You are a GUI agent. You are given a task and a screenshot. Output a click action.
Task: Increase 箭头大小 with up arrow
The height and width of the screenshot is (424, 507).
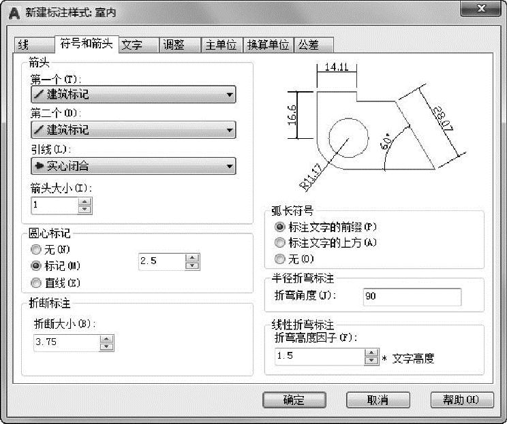point(84,202)
